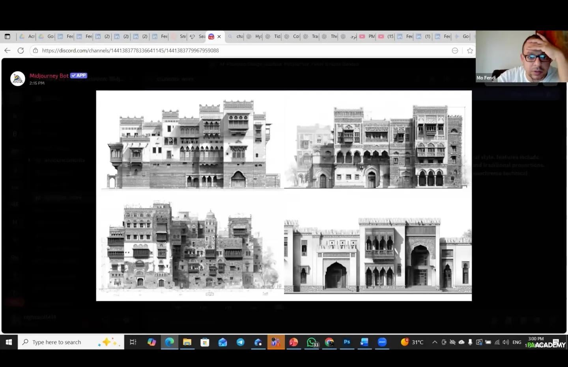Screen dimensions: 568x367
Task: Open the tab actions menu button
Action: point(7,37)
